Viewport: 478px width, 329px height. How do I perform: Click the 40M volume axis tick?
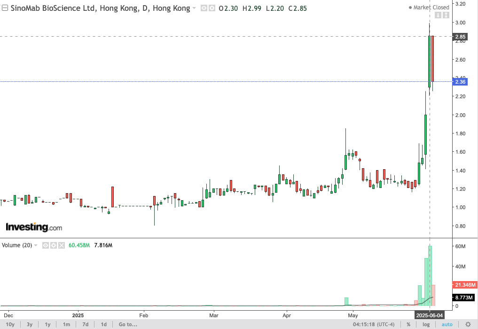(x=460, y=266)
